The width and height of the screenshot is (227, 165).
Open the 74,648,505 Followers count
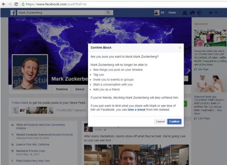click(71, 110)
